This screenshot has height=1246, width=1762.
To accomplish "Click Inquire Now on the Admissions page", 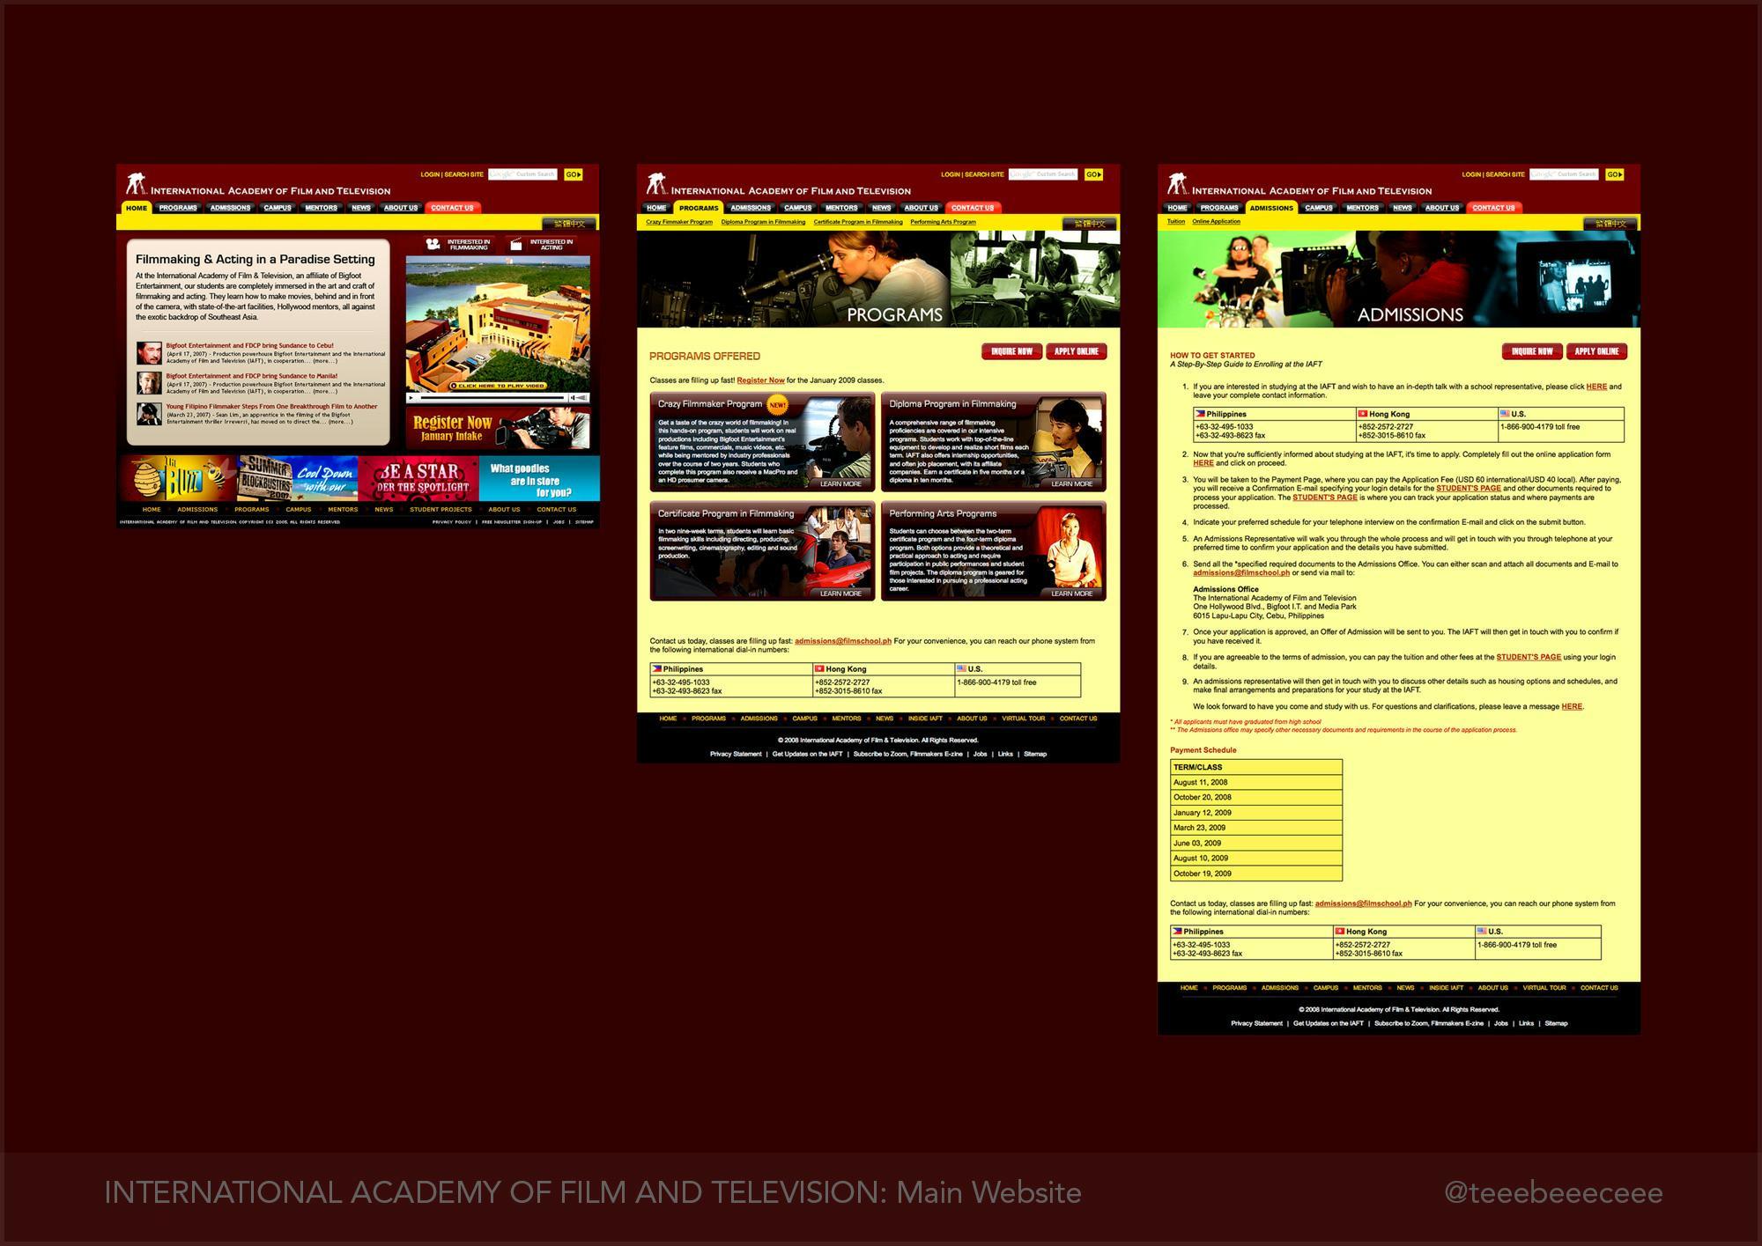I will coord(1532,351).
